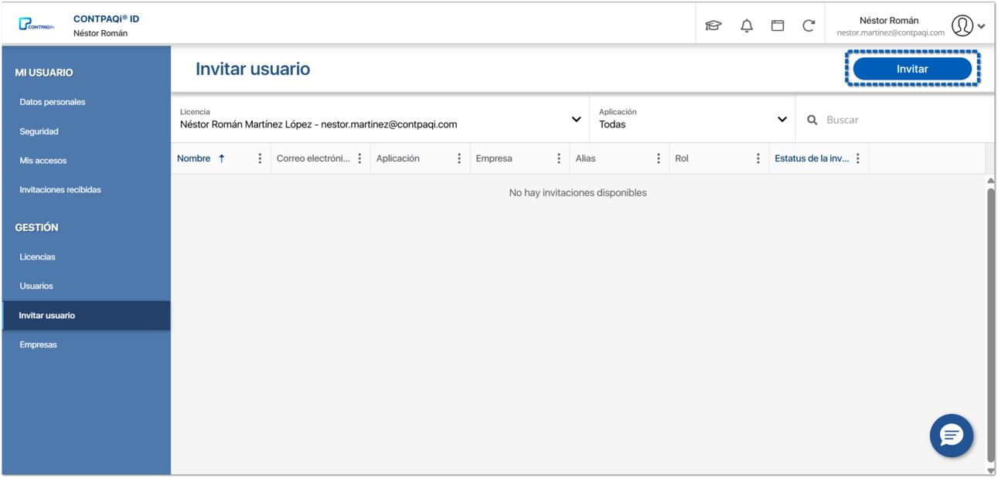Open Nombre column options menu
The height and width of the screenshot is (478, 998).
click(x=260, y=159)
